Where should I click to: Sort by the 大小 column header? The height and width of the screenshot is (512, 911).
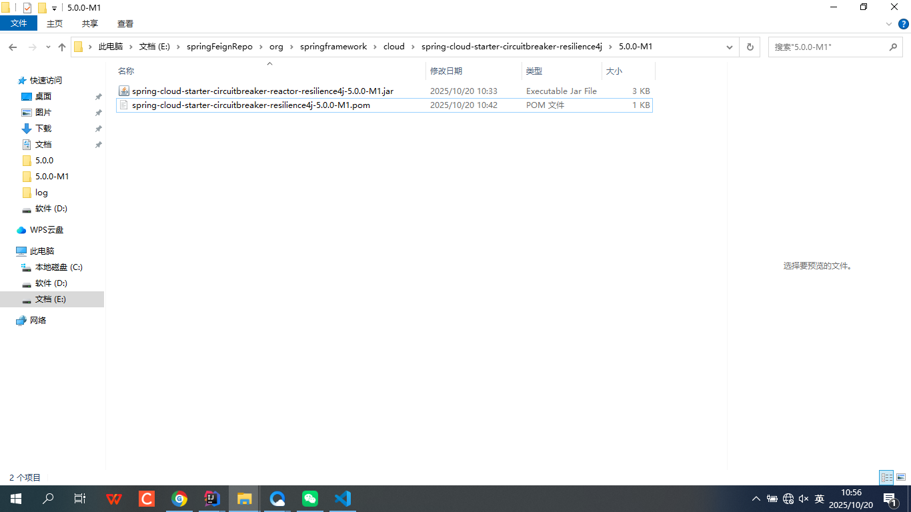628,71
